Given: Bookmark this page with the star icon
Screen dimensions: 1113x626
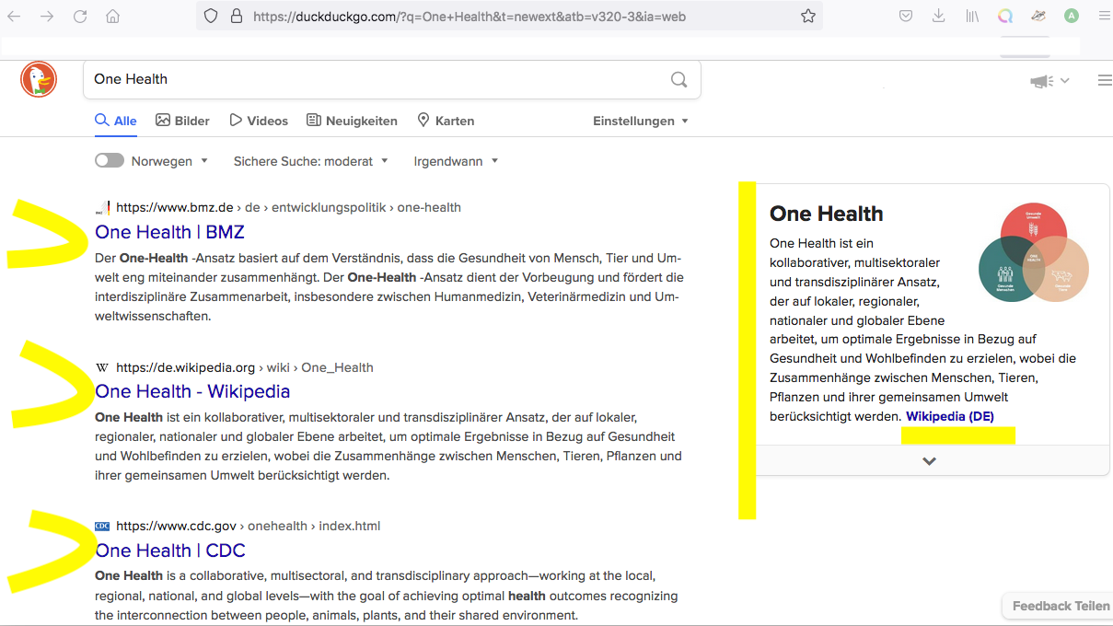Looking at the screenshot, I should pyautogui.click(x=808, y=16).
